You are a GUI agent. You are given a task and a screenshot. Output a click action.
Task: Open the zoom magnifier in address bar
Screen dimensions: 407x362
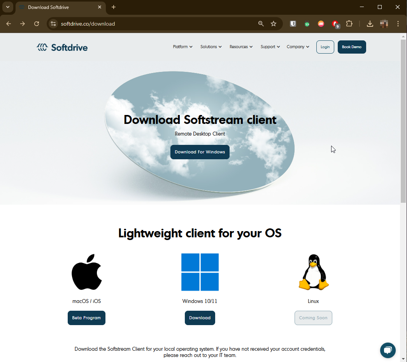(261, 24)
